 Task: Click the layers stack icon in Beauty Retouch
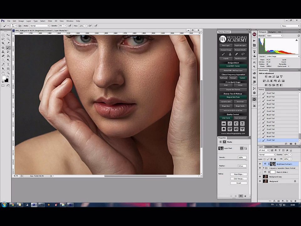[224, 129]
